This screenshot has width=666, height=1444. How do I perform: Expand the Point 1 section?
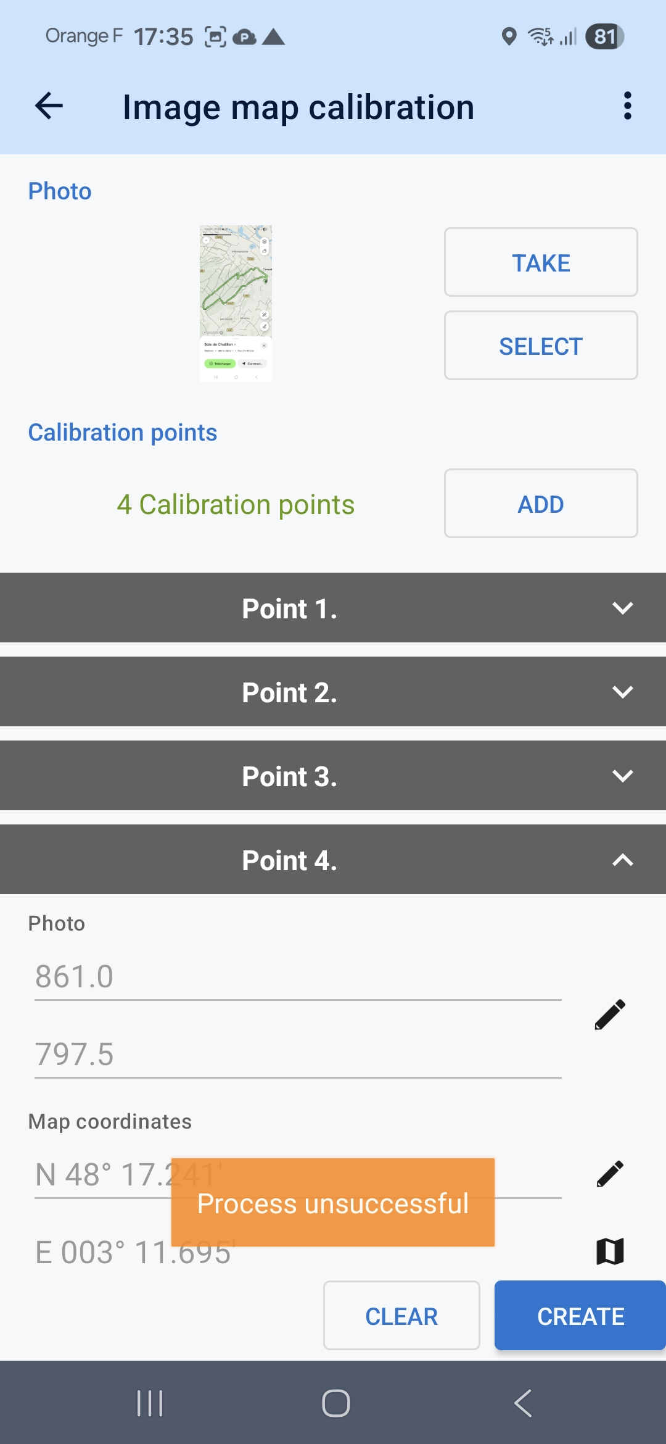(x=333, y=608)
